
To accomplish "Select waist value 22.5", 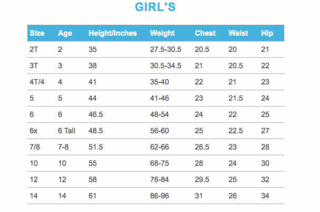I will point(235,131).
